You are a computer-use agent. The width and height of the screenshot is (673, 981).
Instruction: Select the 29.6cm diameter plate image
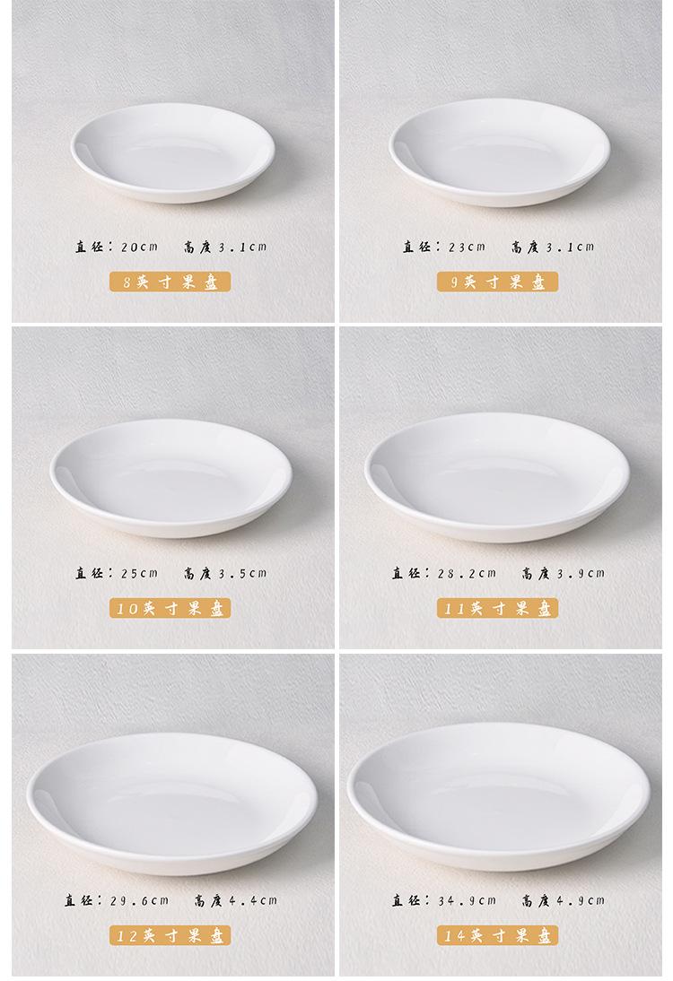pyautogui.click(x=172, y=804)
